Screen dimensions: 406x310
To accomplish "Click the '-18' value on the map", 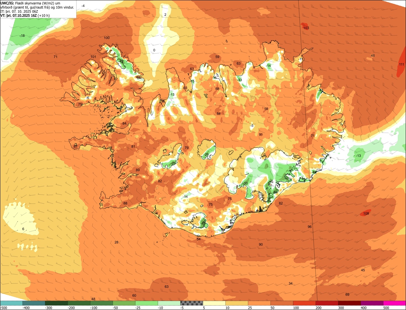I will coord(22,36).
